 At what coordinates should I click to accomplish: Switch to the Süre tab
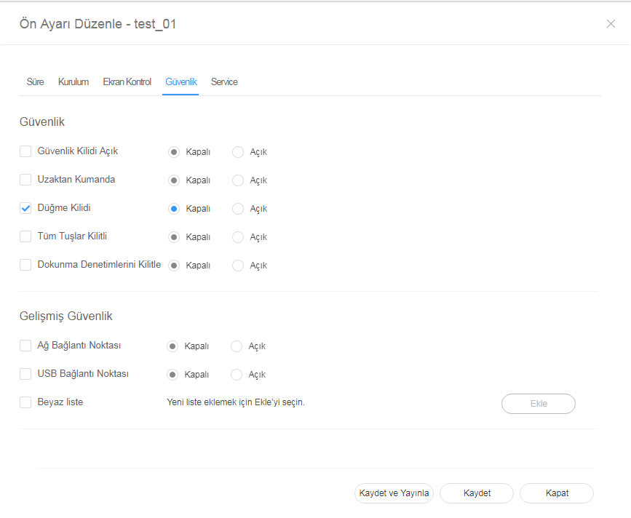(x=35, y=82)
